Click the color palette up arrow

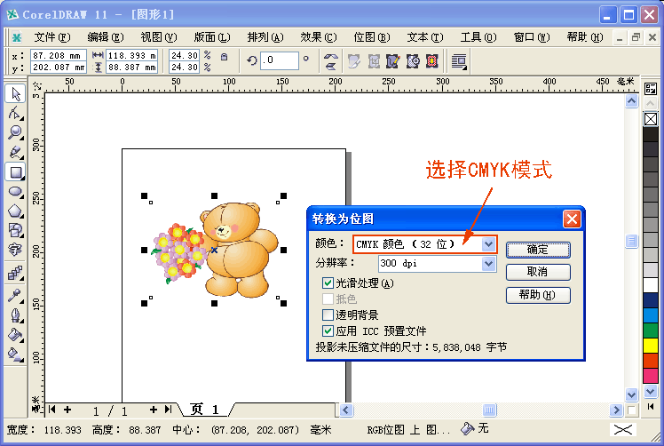point(651,103)
